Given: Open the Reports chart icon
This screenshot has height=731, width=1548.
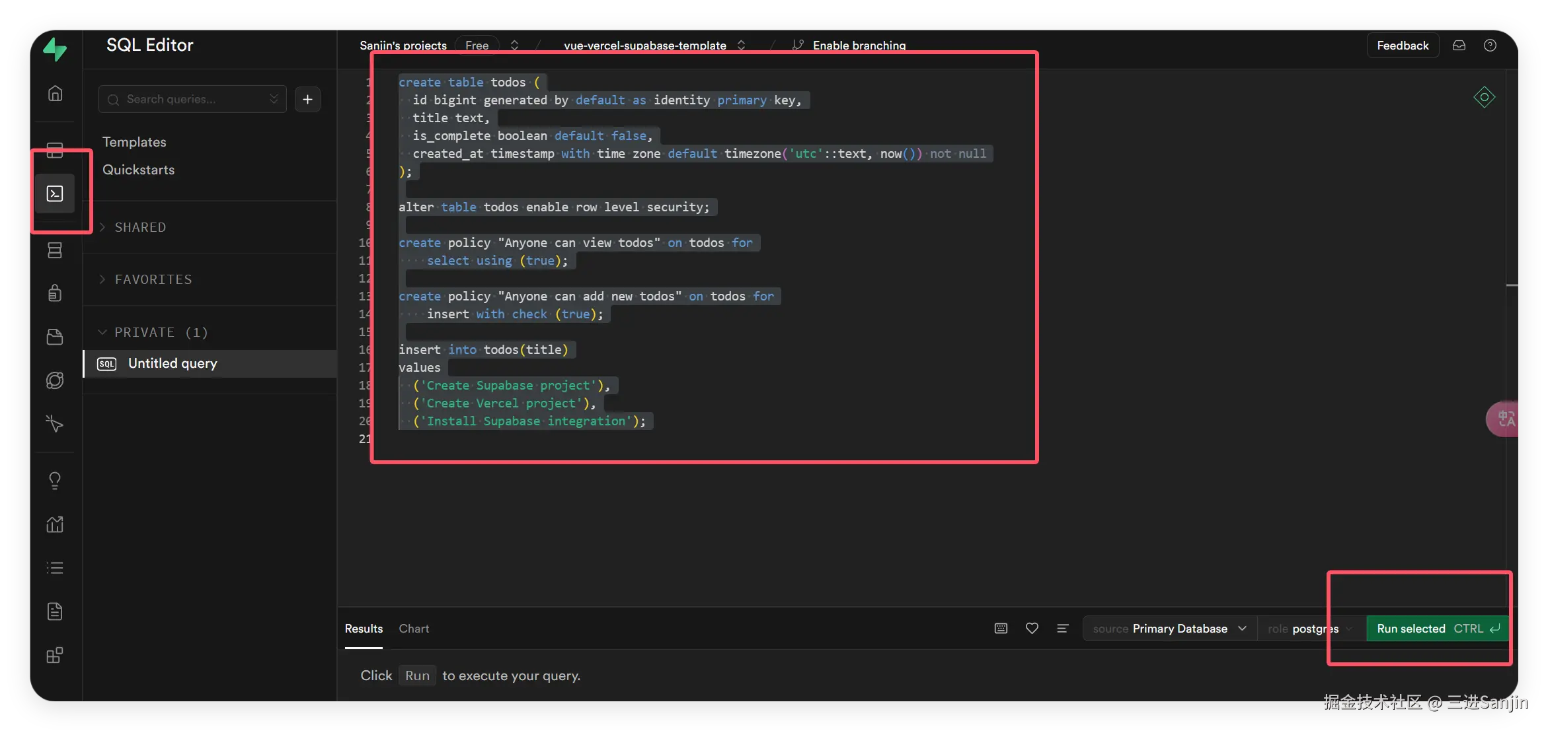Looking at the screenshot, I should 56,524.
